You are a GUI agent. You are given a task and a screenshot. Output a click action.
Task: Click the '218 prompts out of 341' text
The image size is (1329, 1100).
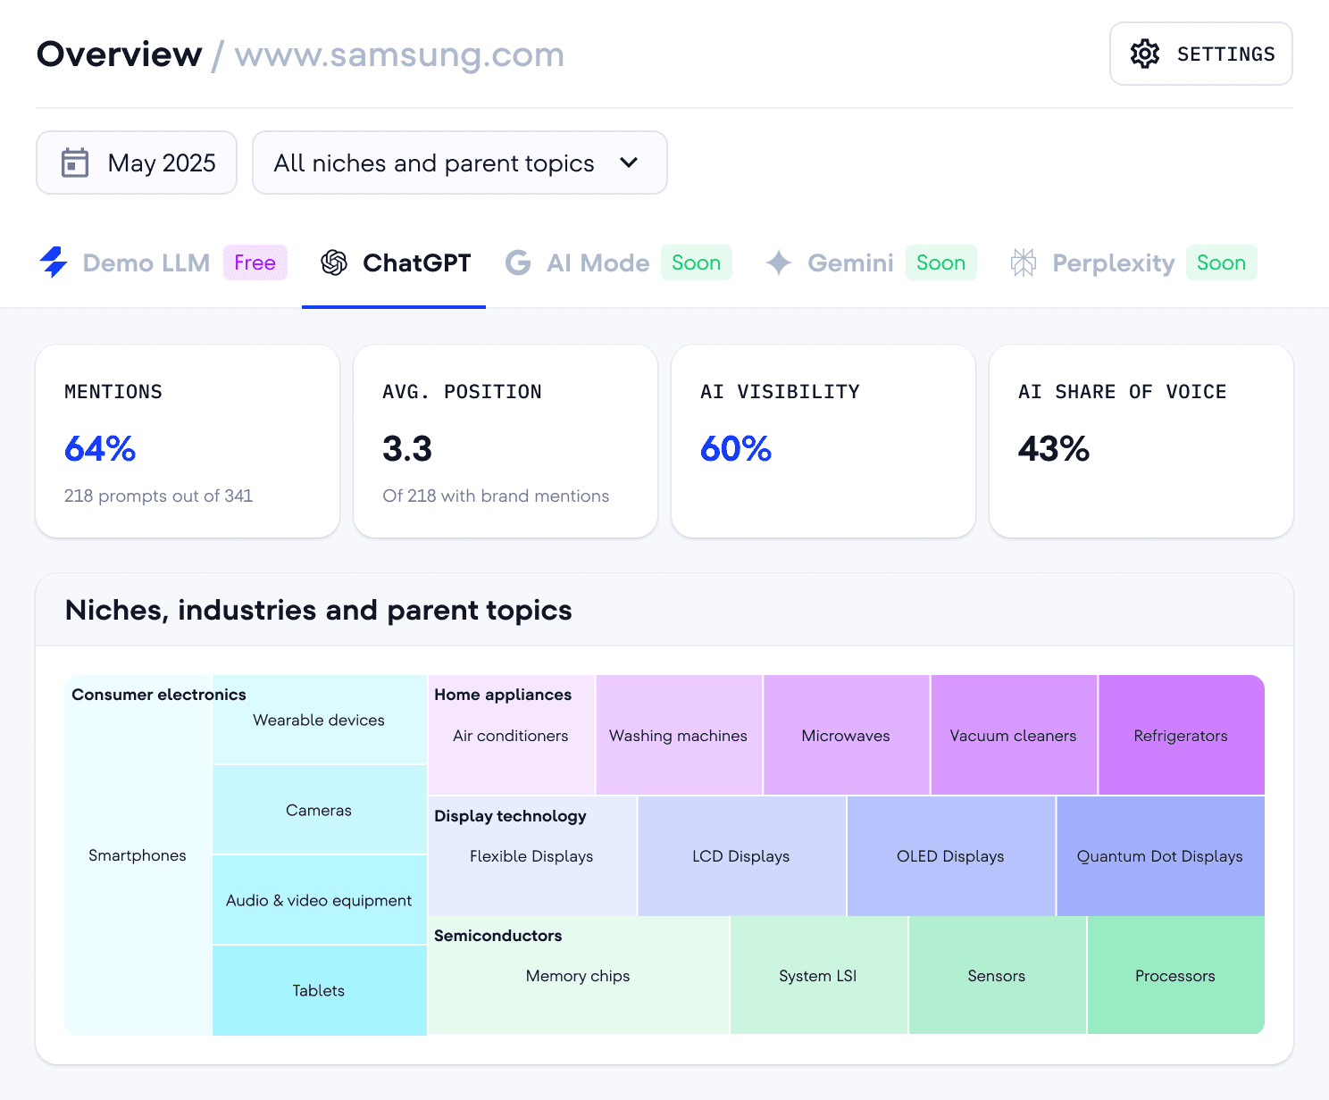coord(158,496)
